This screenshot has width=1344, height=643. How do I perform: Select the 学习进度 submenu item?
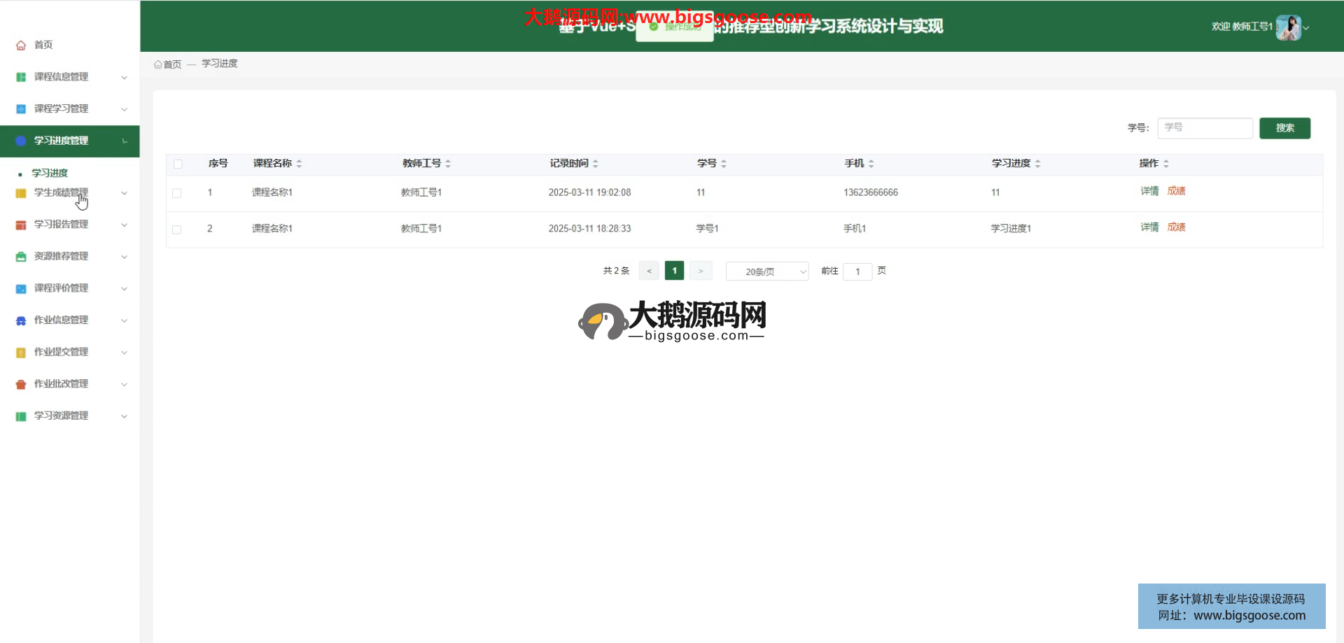coord(50,173)
